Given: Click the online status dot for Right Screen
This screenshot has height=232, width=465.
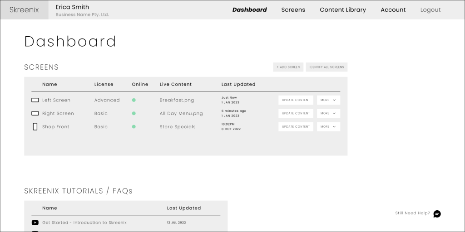Looking at the screenshot, I should (134, 113).
